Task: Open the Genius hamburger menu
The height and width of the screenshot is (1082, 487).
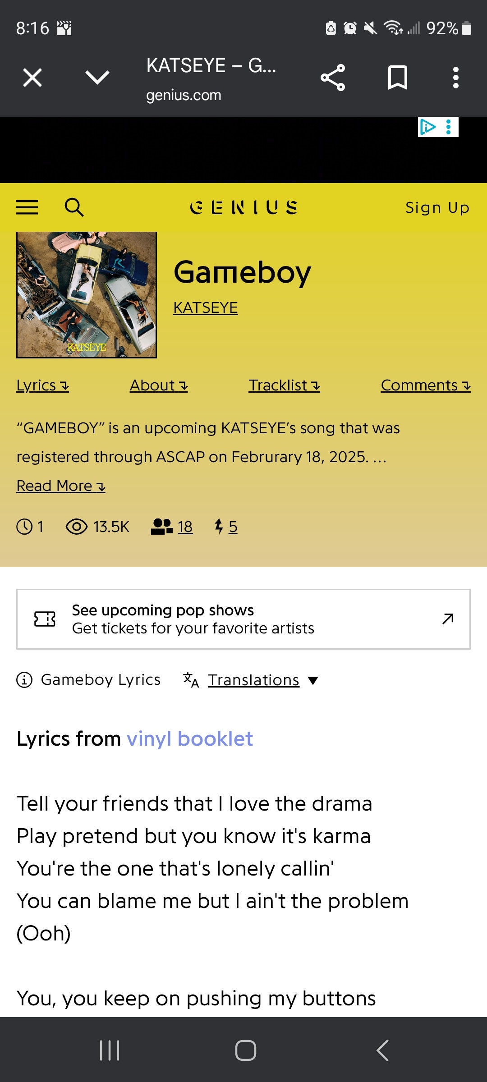Action: (x=27, y=207)
